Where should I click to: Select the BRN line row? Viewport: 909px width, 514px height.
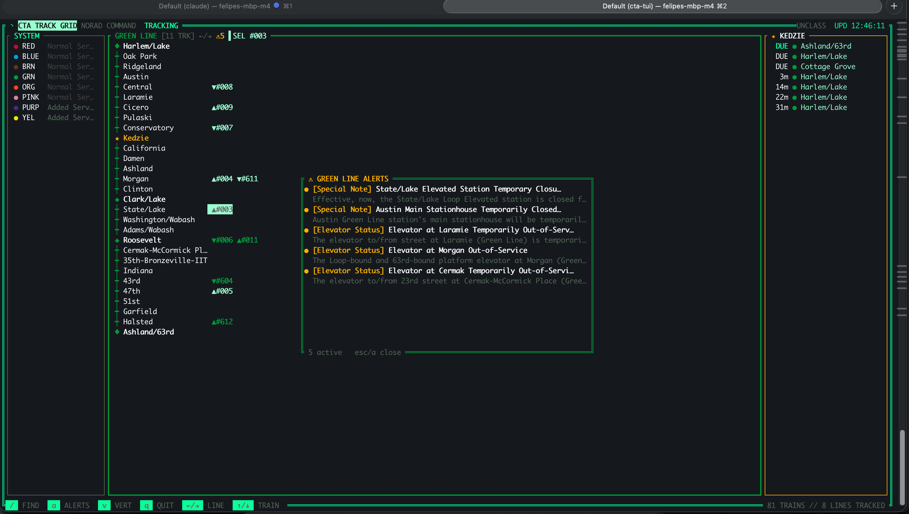click(x=54, y=67)
